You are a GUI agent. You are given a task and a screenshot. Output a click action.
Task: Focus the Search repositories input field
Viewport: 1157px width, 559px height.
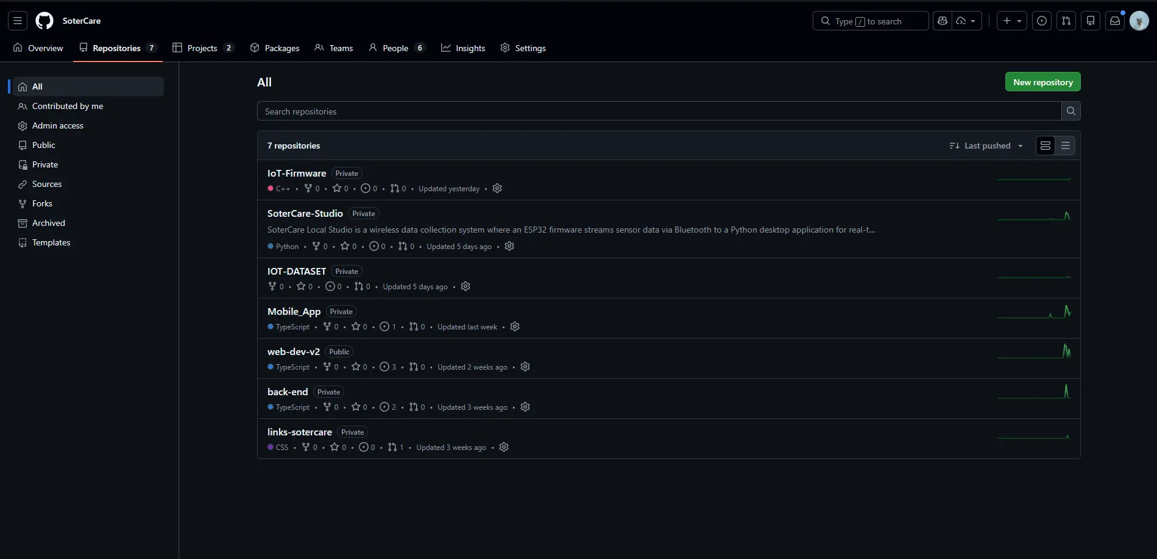pos(658,111)
